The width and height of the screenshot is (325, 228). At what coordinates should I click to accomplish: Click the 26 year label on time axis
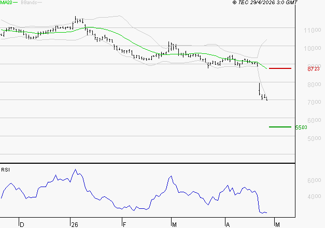point(75,225)
